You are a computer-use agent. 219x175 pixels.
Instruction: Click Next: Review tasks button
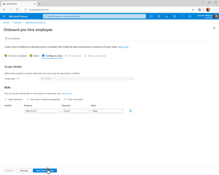click(x=45, y=170)
